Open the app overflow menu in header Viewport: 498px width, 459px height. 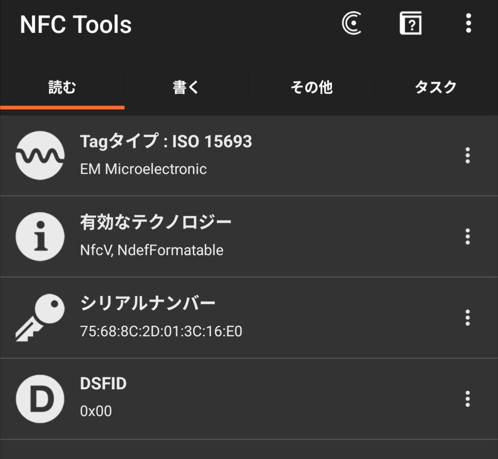[468, 23]
